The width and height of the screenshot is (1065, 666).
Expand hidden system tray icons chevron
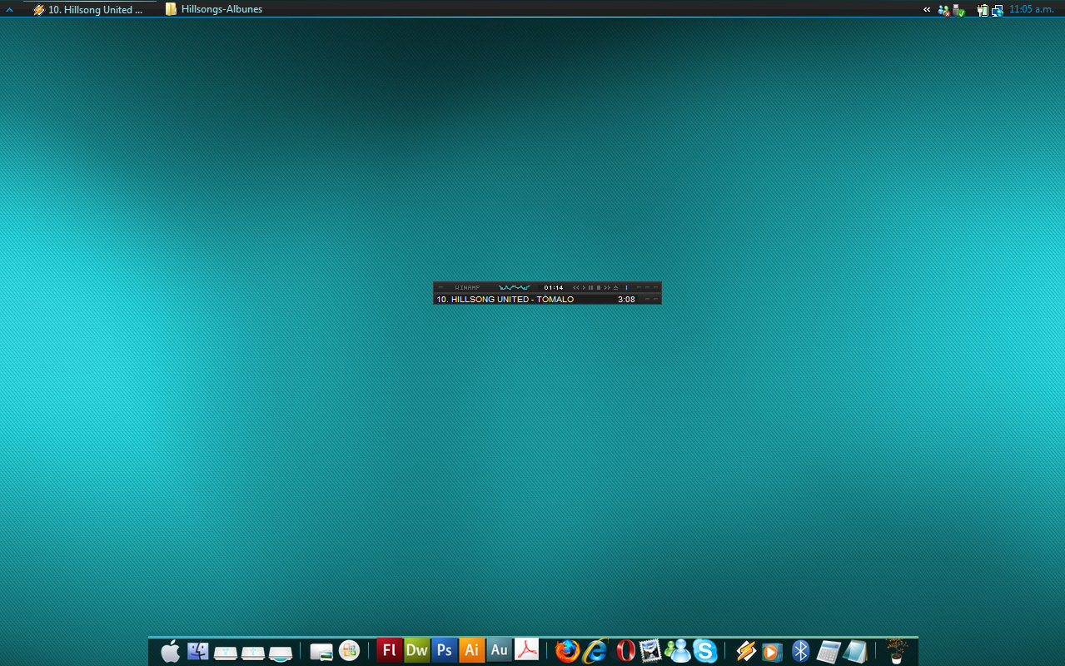coord(927,10)
